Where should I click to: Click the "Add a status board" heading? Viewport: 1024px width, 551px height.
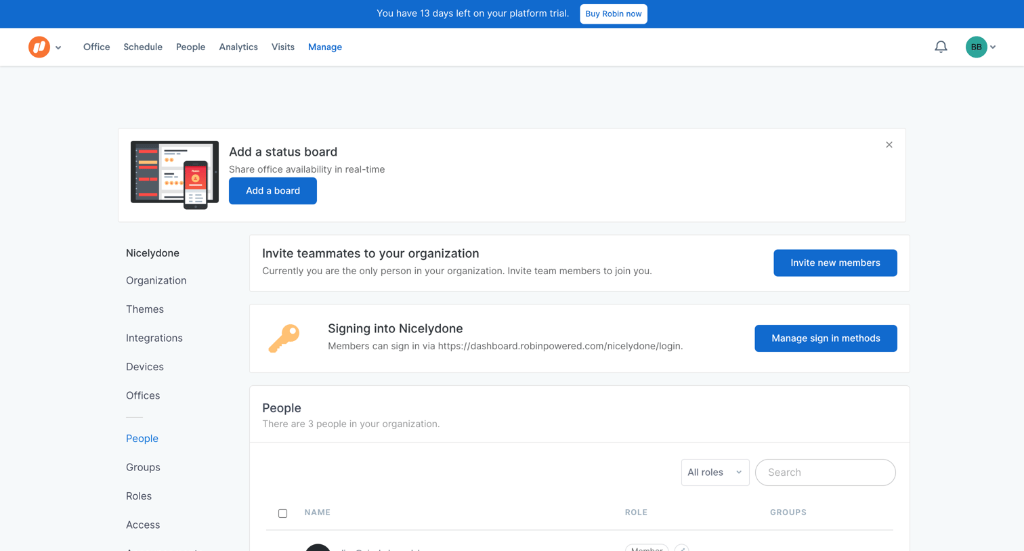pos(283,152)
